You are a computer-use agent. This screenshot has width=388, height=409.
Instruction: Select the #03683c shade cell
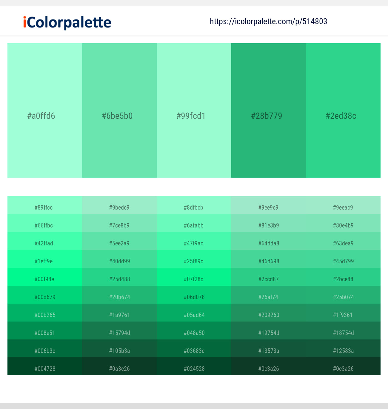194,348
